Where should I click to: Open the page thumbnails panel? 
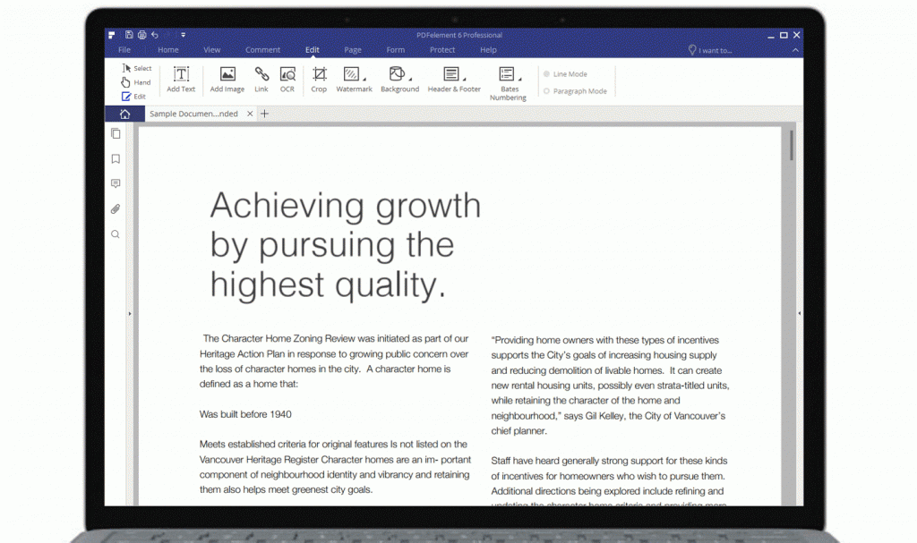tap(116, 134)
